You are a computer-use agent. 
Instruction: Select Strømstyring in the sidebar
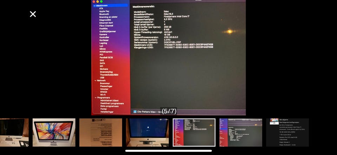coord(106,72)
